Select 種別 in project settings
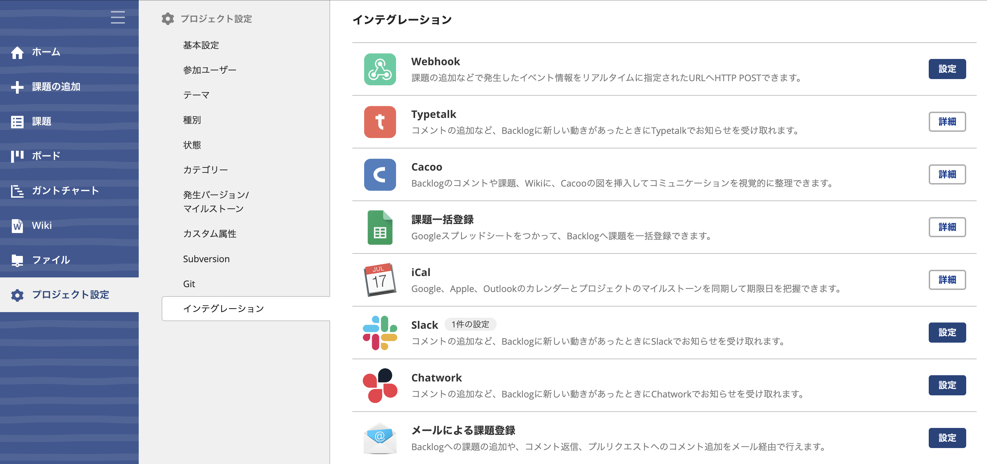 pos(192,120)
